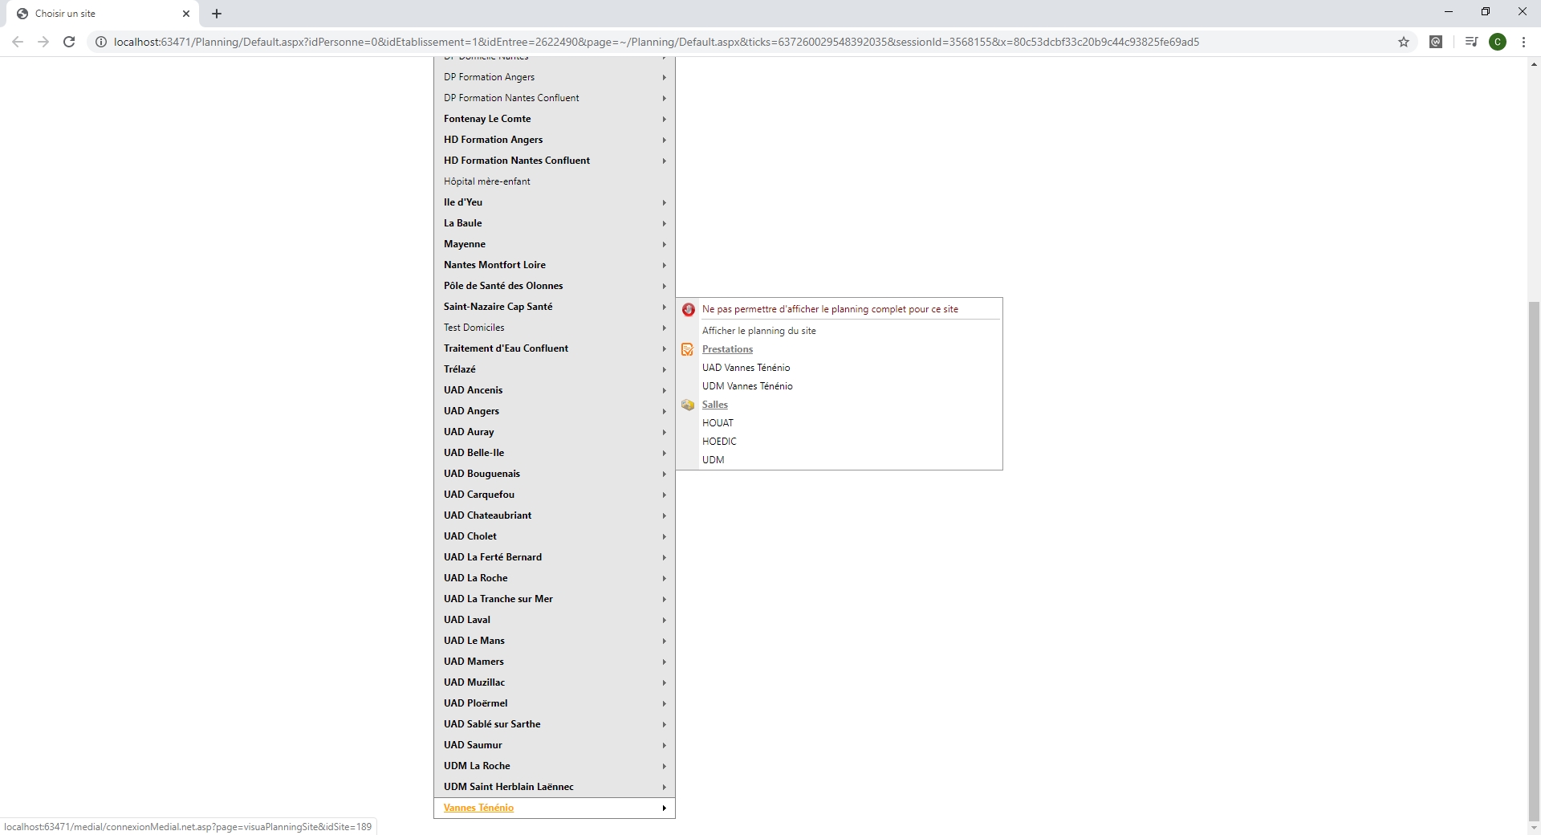The width and height of the screenshot is (1541, 835).
Task: Click the Salles section icon
Action: (688, 405)
